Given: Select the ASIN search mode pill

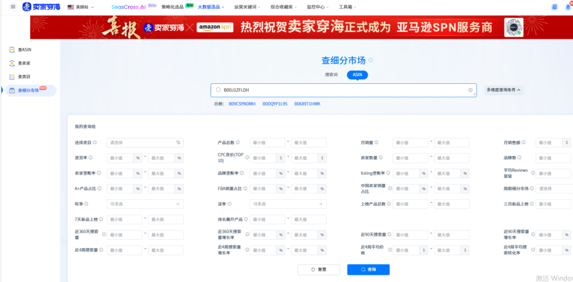Looking at the screenshot, I should pos(357,75).
